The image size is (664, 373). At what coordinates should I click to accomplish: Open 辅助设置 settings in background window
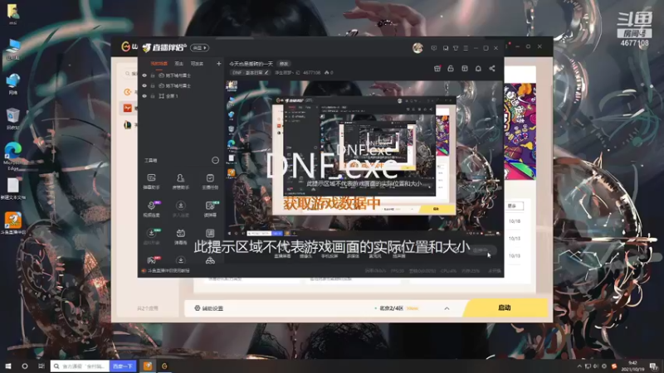(209, 308)
